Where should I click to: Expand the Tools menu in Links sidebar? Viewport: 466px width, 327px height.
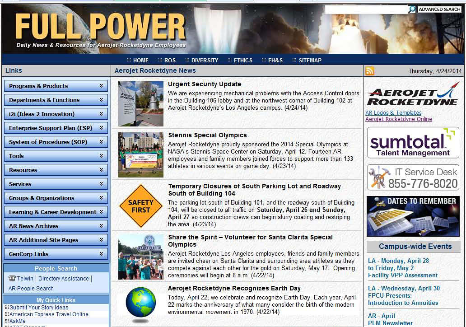click(x=56, y=156)
